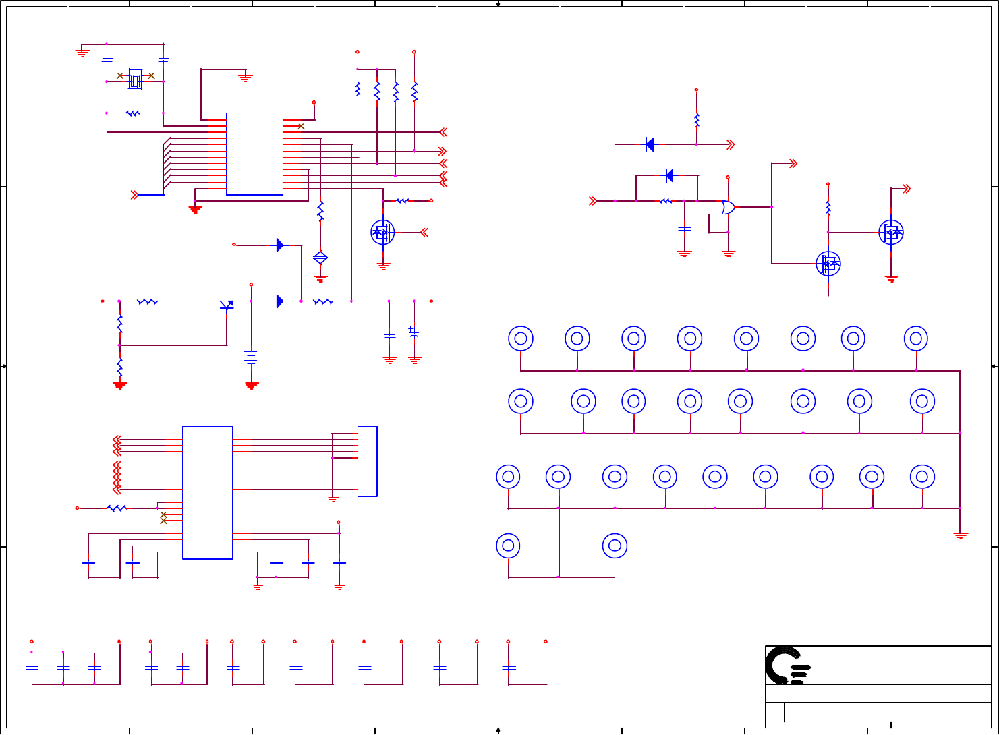Select the narrow connector block beside lower IC
999x735 pixels.
(368, 461)
